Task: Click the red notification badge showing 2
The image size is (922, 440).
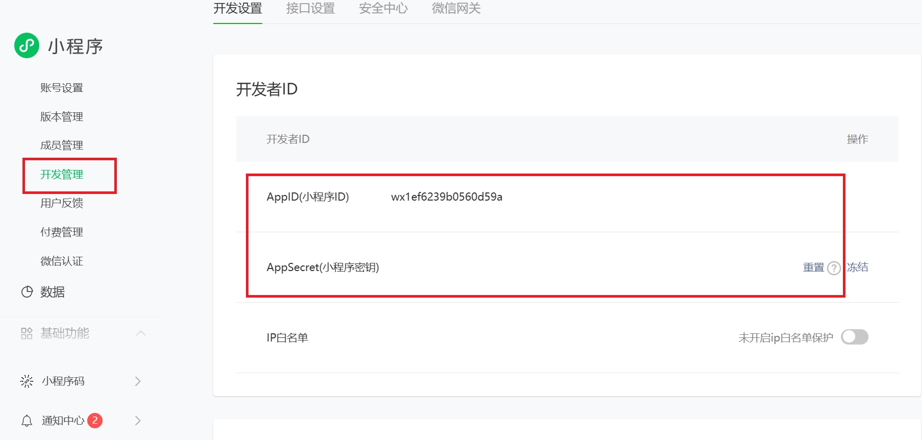Action: (x=95, y=420)
